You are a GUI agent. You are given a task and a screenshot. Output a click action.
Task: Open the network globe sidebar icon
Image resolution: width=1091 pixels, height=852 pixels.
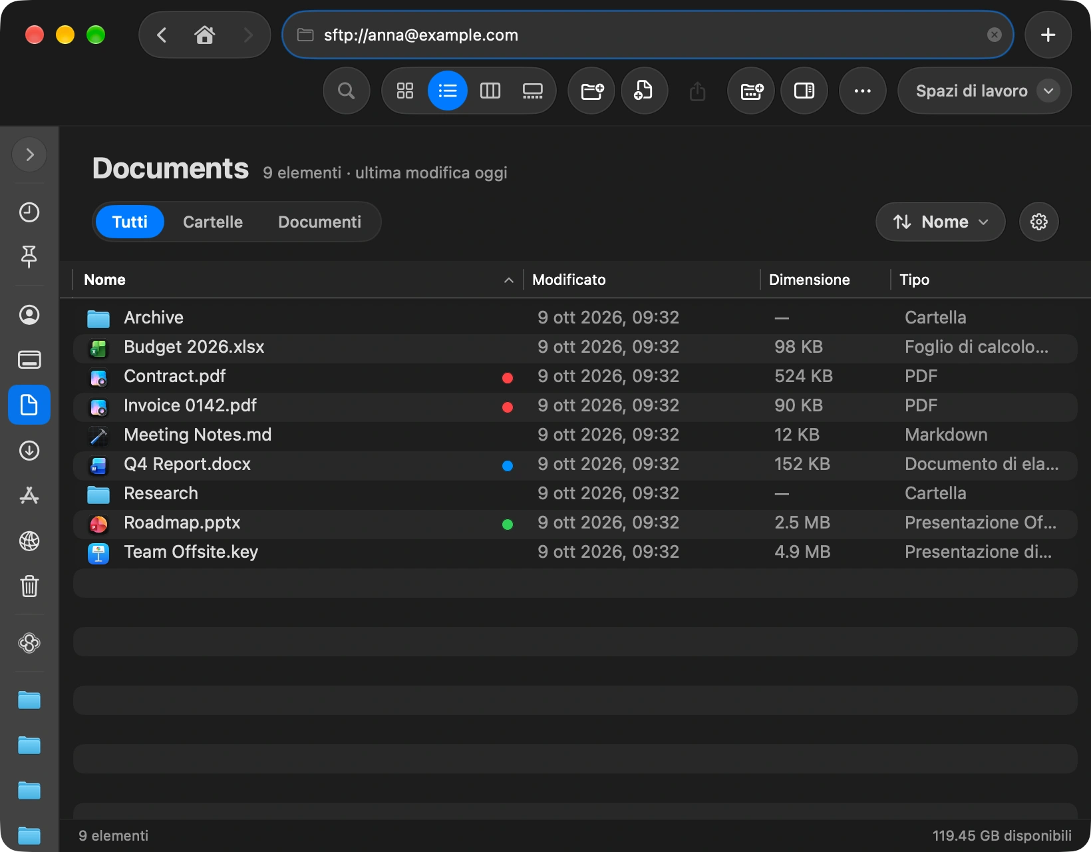[x=29, y=541]
